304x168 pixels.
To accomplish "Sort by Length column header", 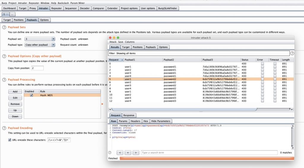I will 287,60.
